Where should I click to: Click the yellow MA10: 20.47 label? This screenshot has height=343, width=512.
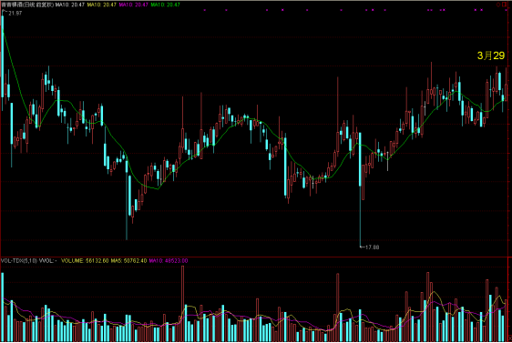point(101,5)
